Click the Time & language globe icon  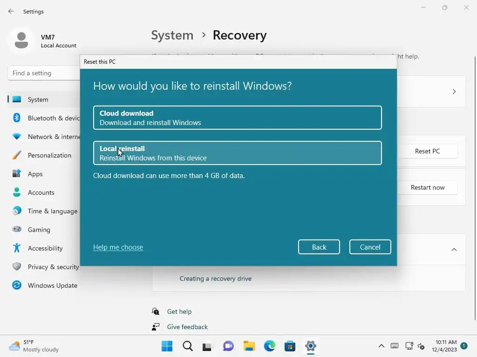(x=17, y=211)
